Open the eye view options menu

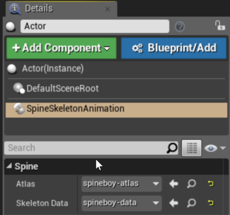tap(215, 148)
